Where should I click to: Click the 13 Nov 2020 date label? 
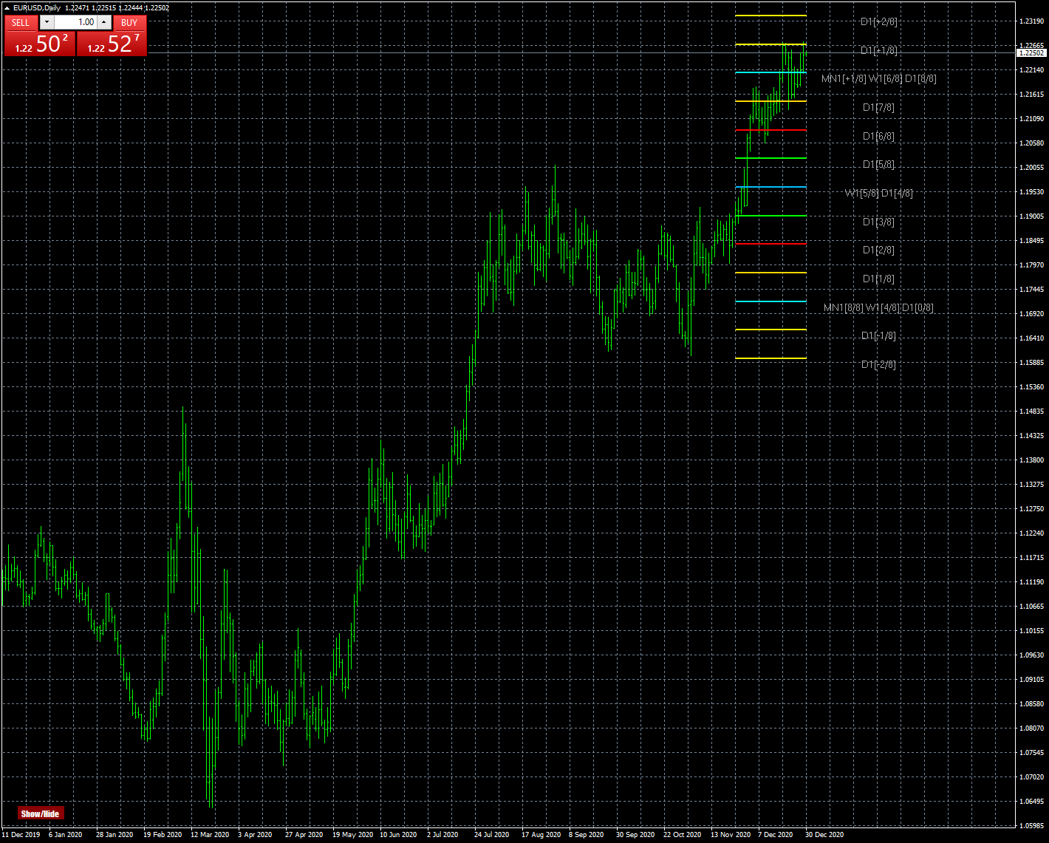pos(731,835)
